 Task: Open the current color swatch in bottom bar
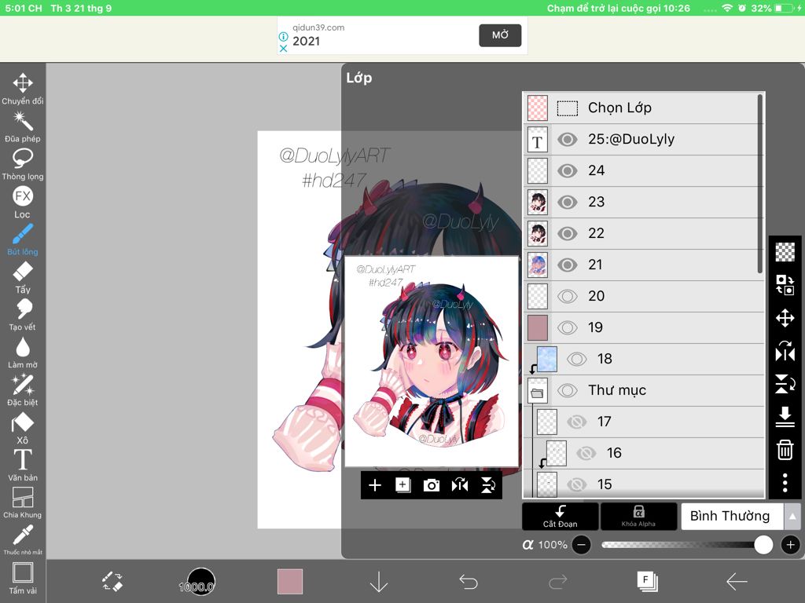(290, 582)
